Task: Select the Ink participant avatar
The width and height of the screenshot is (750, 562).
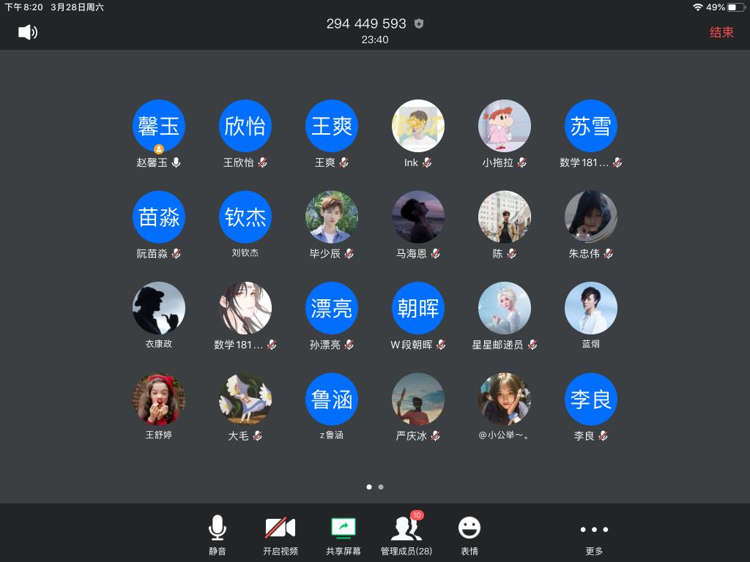Action: coord(418,126)
